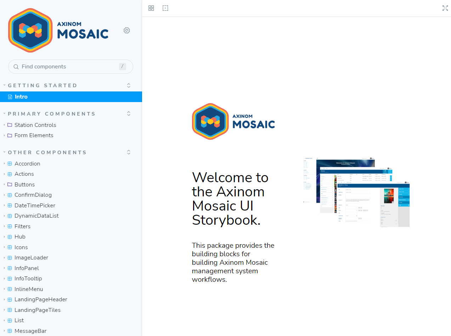
Task: Expand the Form Elements folder
Action: click(x=34, y=135)
